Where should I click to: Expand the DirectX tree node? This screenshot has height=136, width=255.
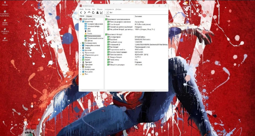tap(81, 60)
